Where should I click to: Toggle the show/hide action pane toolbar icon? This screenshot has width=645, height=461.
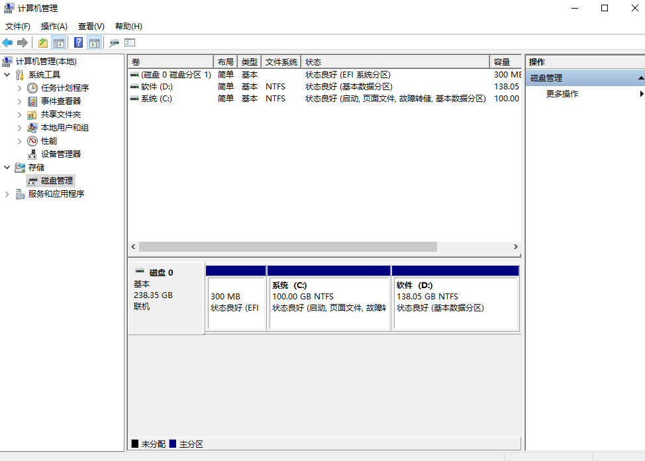pyautogui.click(x=95, y=42)
